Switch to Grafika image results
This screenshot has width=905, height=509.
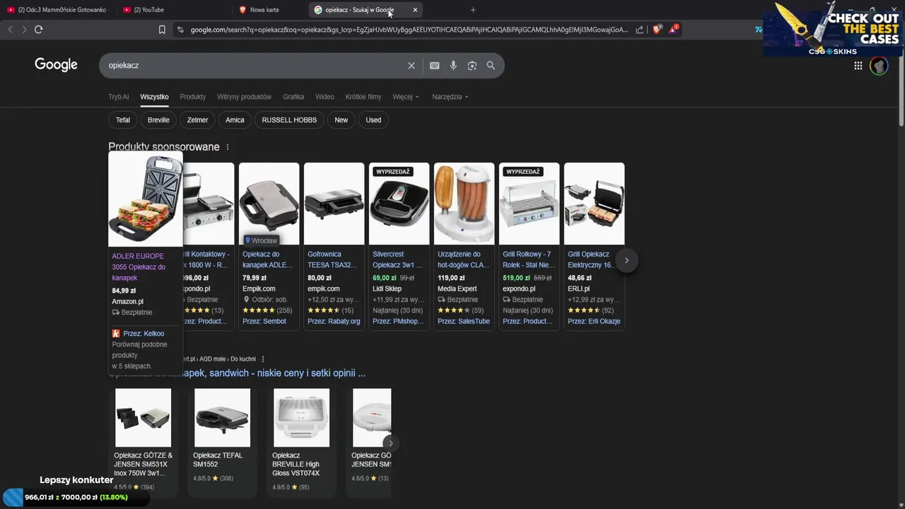point(293,97)
